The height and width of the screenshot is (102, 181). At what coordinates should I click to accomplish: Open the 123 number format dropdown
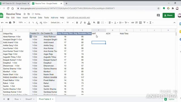click(x=45, y=23)
